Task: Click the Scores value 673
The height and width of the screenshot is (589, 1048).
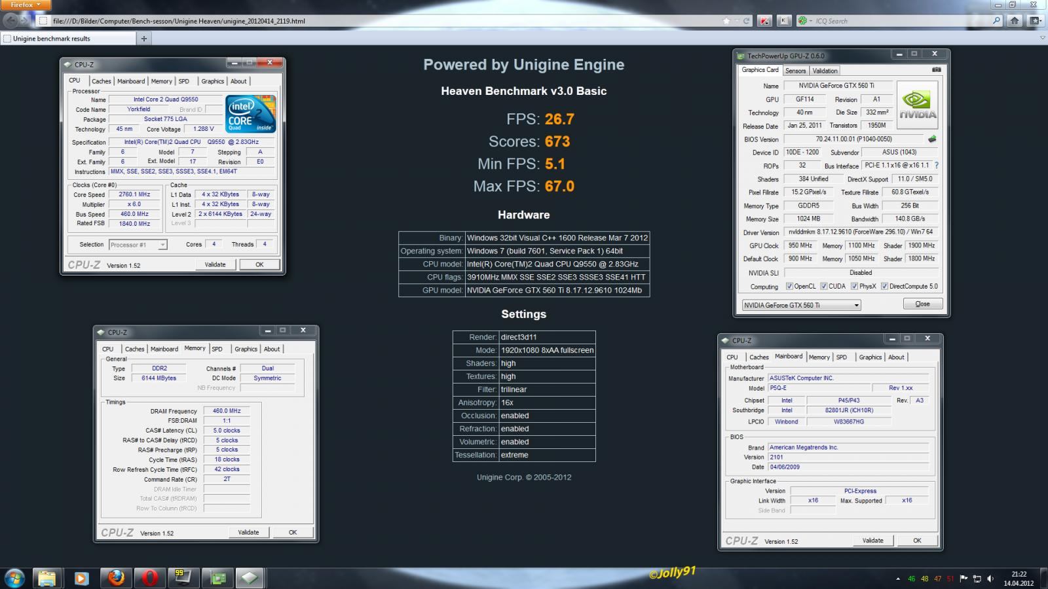Action: pyautogui.click(x=557, y=141)
